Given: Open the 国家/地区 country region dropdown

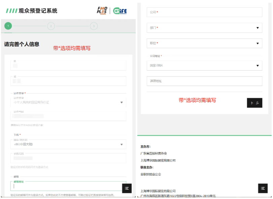Looking at the screenshot, I should [x=204, y=65].
